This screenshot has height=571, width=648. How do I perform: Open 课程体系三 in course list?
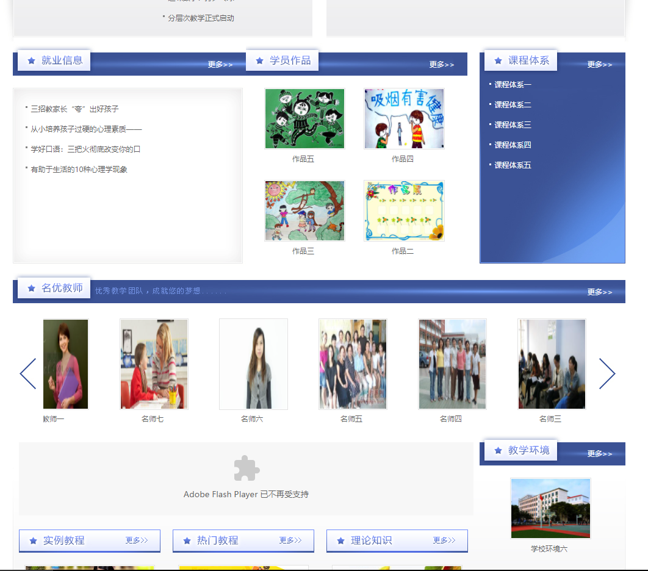[x=513, y=125]
